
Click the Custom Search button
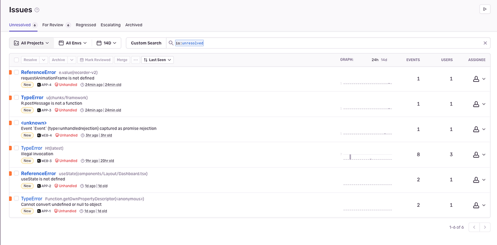pyautogui.click(x=146, y=43)
